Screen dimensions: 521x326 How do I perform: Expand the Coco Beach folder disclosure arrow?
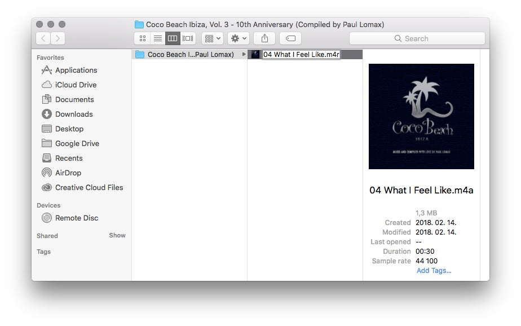[244, 54]
